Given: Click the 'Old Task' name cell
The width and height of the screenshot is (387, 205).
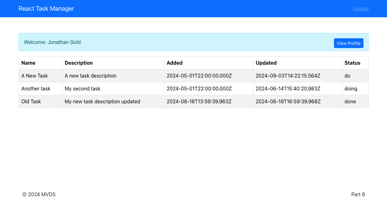Looking at the screenshot, I should tap(40, 101).
